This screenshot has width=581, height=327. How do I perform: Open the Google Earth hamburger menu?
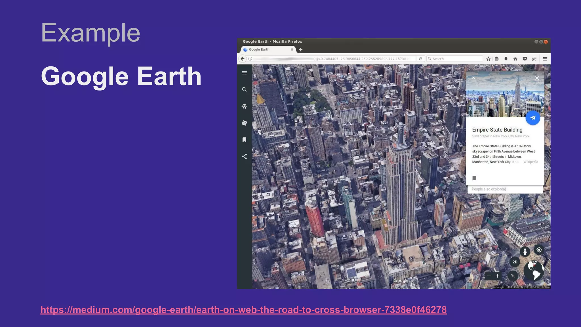(244, 73)
